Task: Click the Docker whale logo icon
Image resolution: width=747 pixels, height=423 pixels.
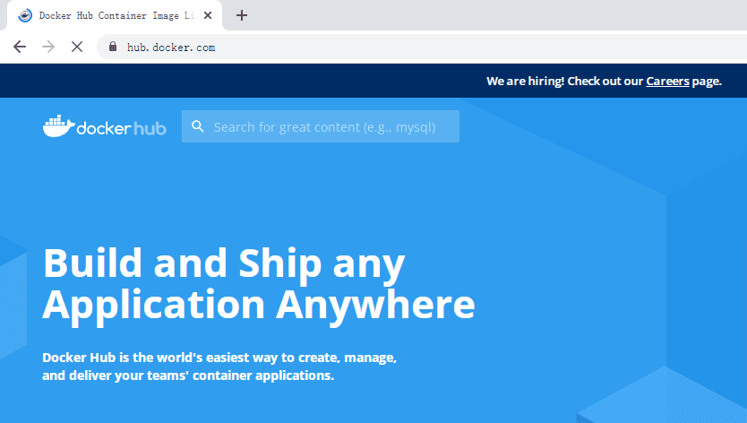Action: coord(58,125)
